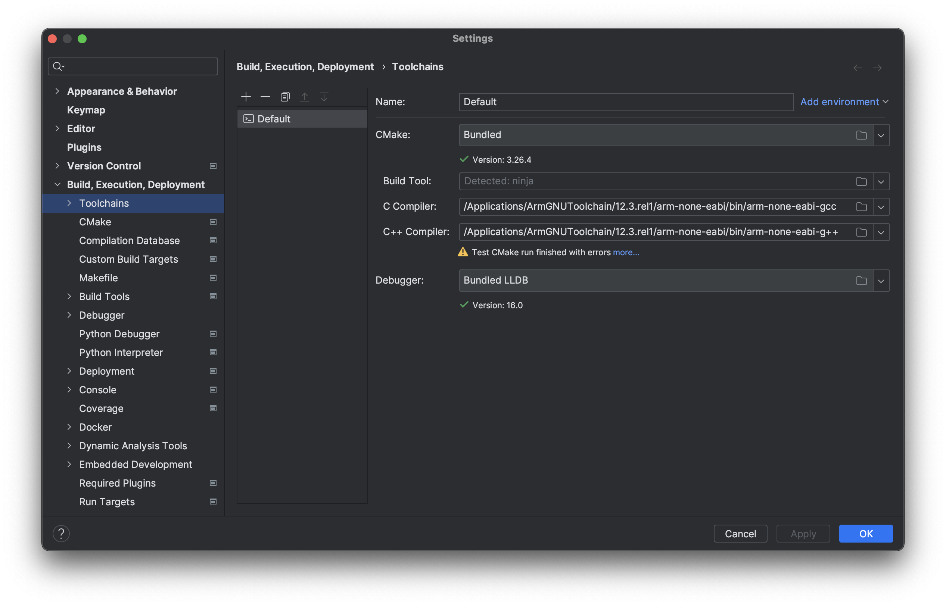Click inside the toolchain Name input field

point(626,102)
